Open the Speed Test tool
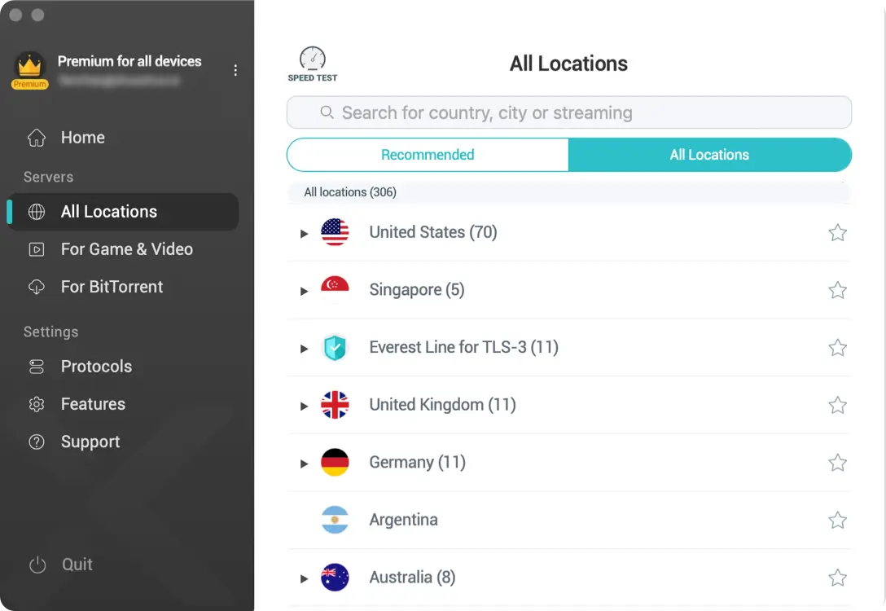The height and width of the screenshot is (611, 886). [x=312, y=64]
